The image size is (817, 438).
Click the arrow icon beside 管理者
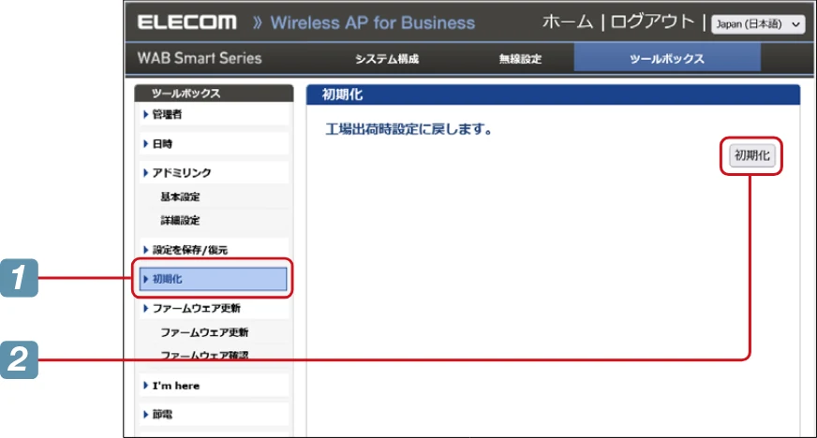tap(146, 114)
